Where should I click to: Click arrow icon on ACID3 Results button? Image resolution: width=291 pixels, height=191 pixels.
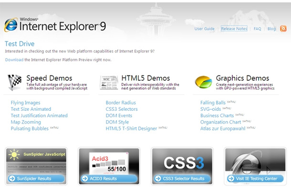click(85, 179)
